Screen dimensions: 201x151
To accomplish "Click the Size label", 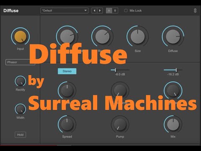I will 138,51.
